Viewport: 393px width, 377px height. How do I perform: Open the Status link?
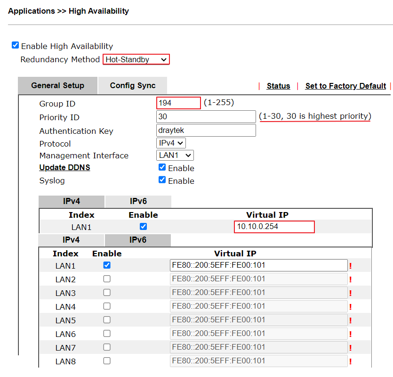278,86
